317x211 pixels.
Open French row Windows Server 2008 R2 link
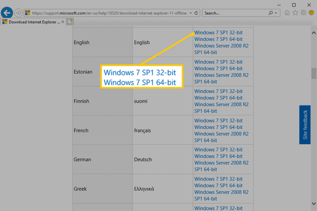(221, 137)
